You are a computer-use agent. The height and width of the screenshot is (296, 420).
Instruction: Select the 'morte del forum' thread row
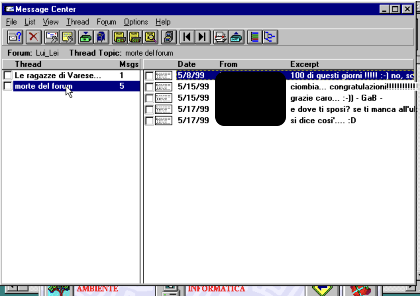click(x=71, y=86)
